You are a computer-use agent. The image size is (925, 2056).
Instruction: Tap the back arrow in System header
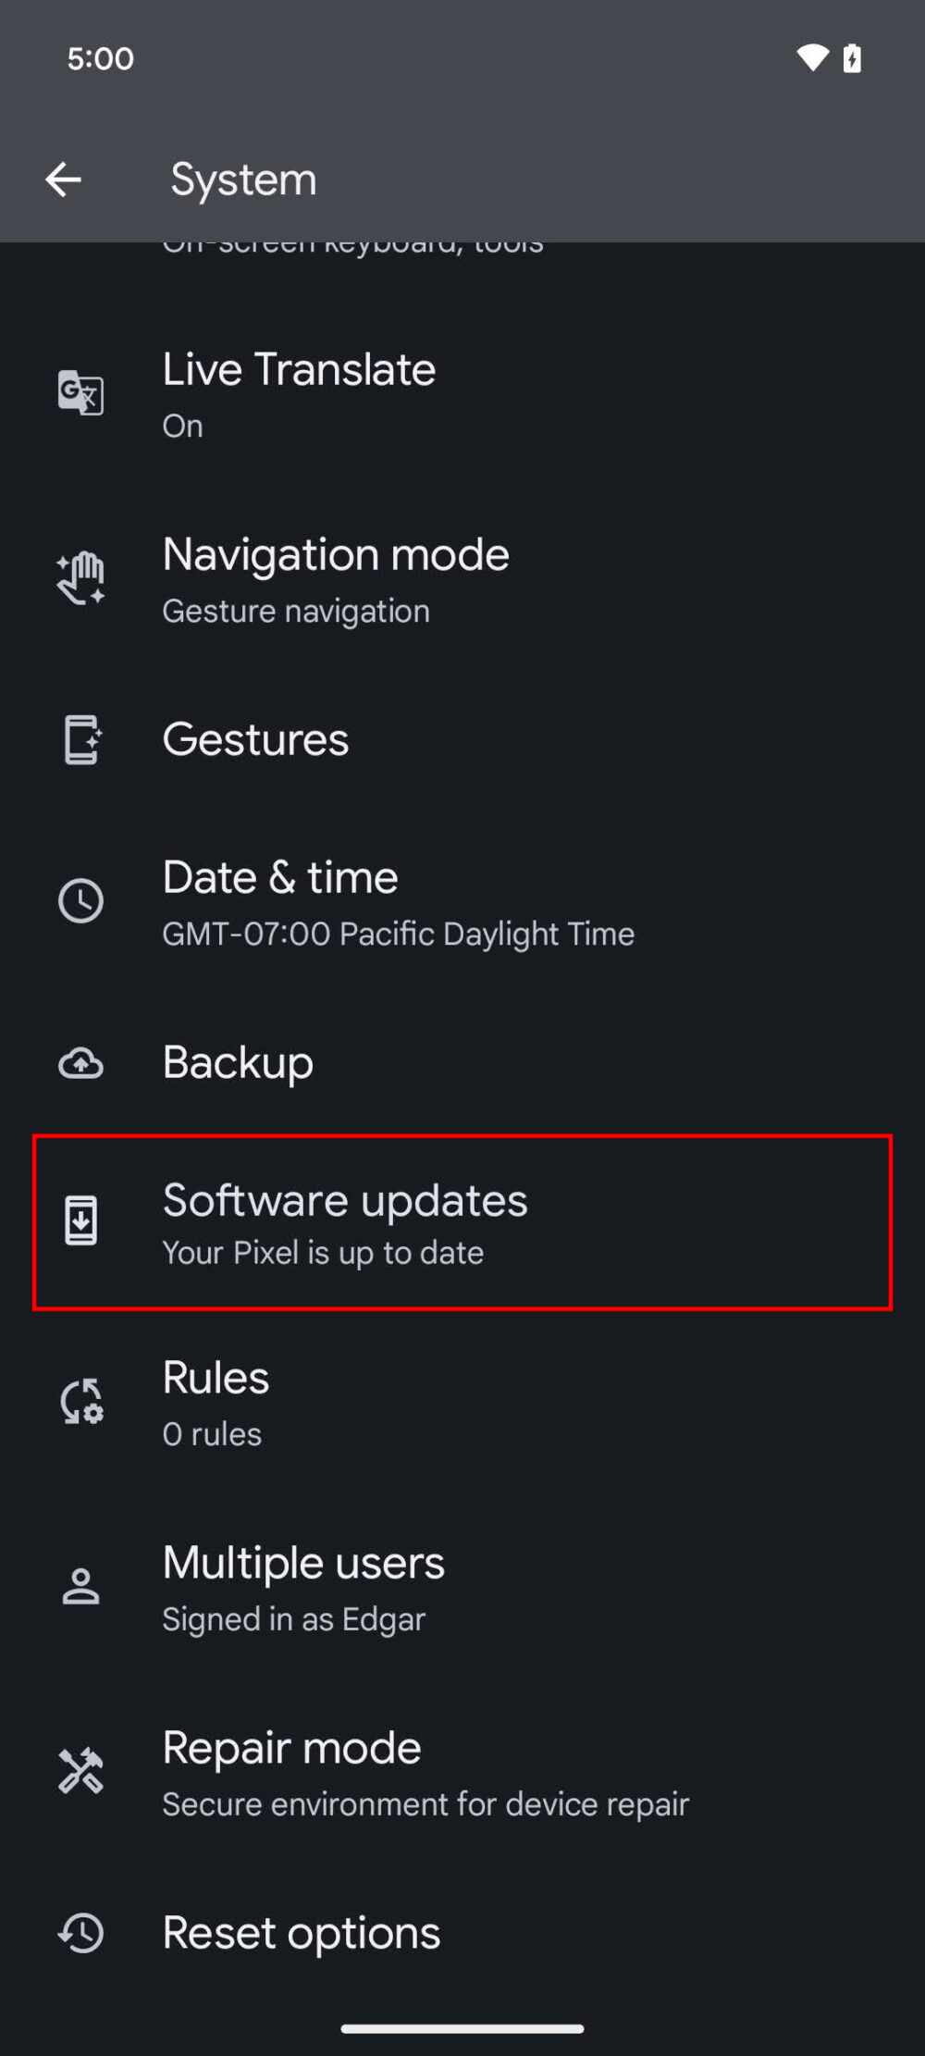tap(63, 180)
